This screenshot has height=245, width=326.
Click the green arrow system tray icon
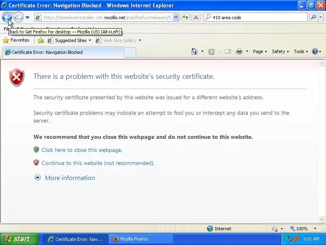[x=288, y=239]
